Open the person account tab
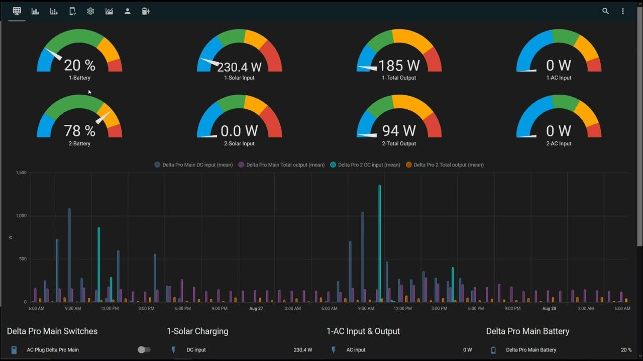This screenshot has height=361, width=643. click(128, 11)
